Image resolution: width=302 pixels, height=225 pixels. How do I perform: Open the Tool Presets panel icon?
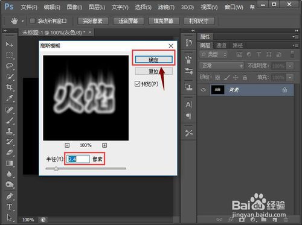pyautogui.click(x=188, y=133)
